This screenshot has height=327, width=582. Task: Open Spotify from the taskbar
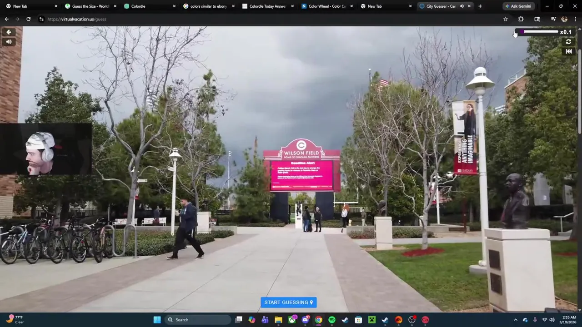pos(331,320)
